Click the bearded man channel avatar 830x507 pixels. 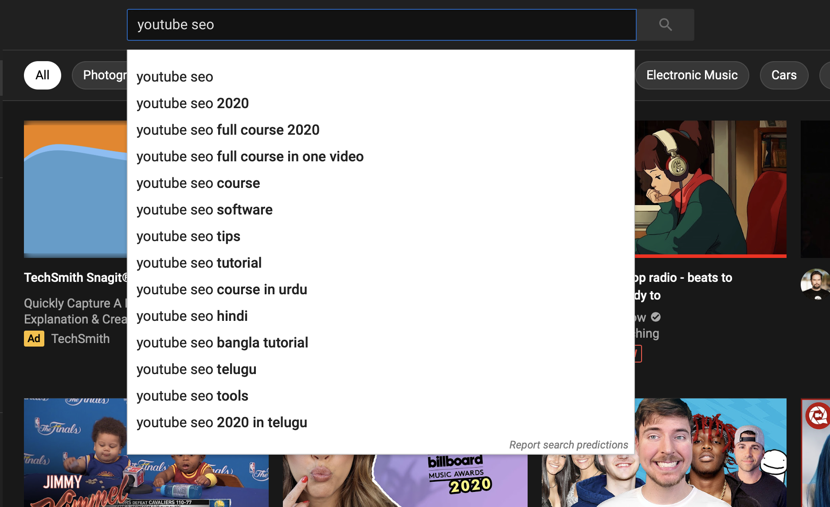815,284
